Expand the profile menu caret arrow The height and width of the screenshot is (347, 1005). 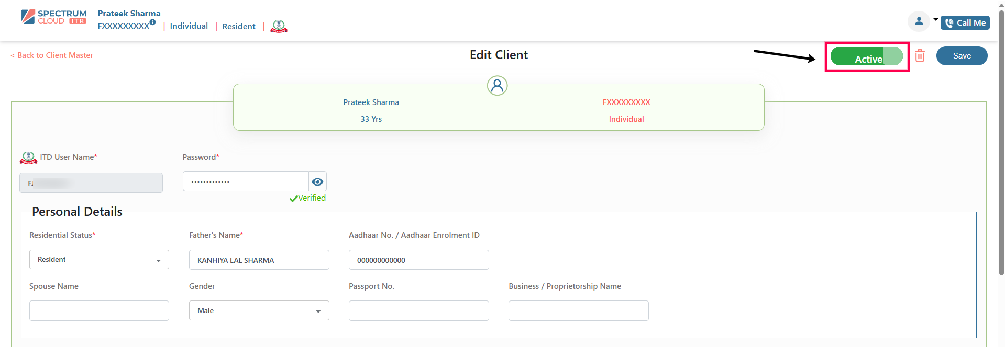click(935, 19)
